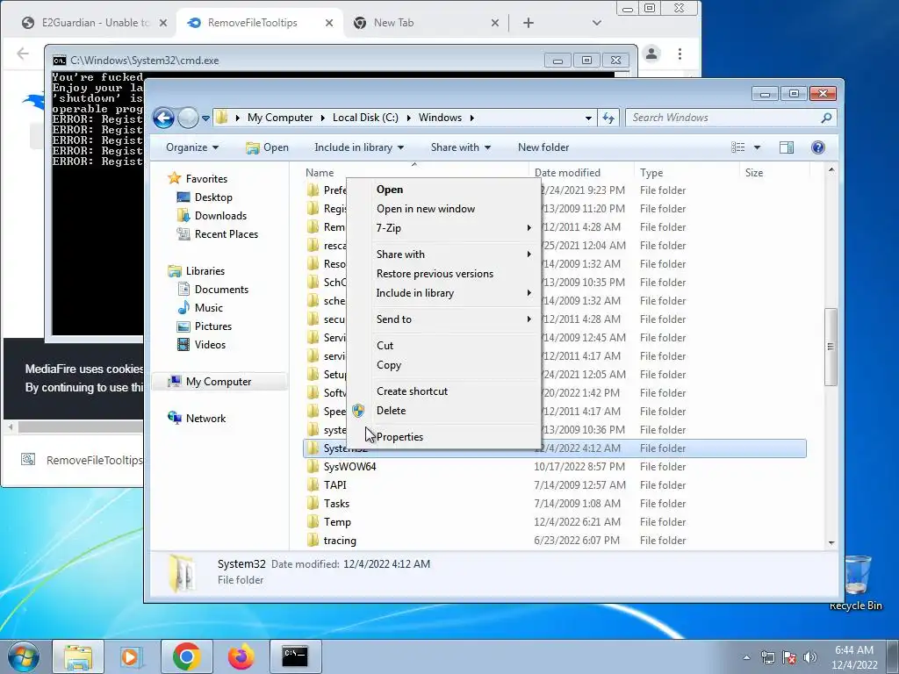This screenshot has width=899, height=674.
Task: Click Local Disk (C:) in breadcrumb
Action: tap(365, 118)
